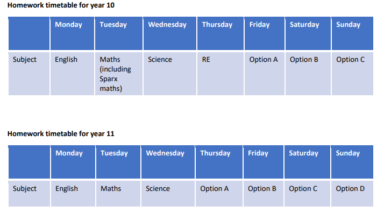Select the Maths cell in year 11 table
Screen dimensions: 384x213
pyautogui.click(x=118, y=194)
